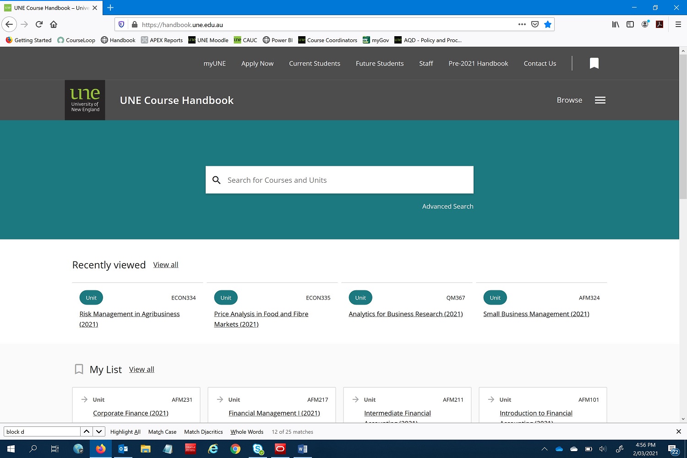Open a new browser tab with plus
Viewport: 687px width, 458px height.
(110, 7)
